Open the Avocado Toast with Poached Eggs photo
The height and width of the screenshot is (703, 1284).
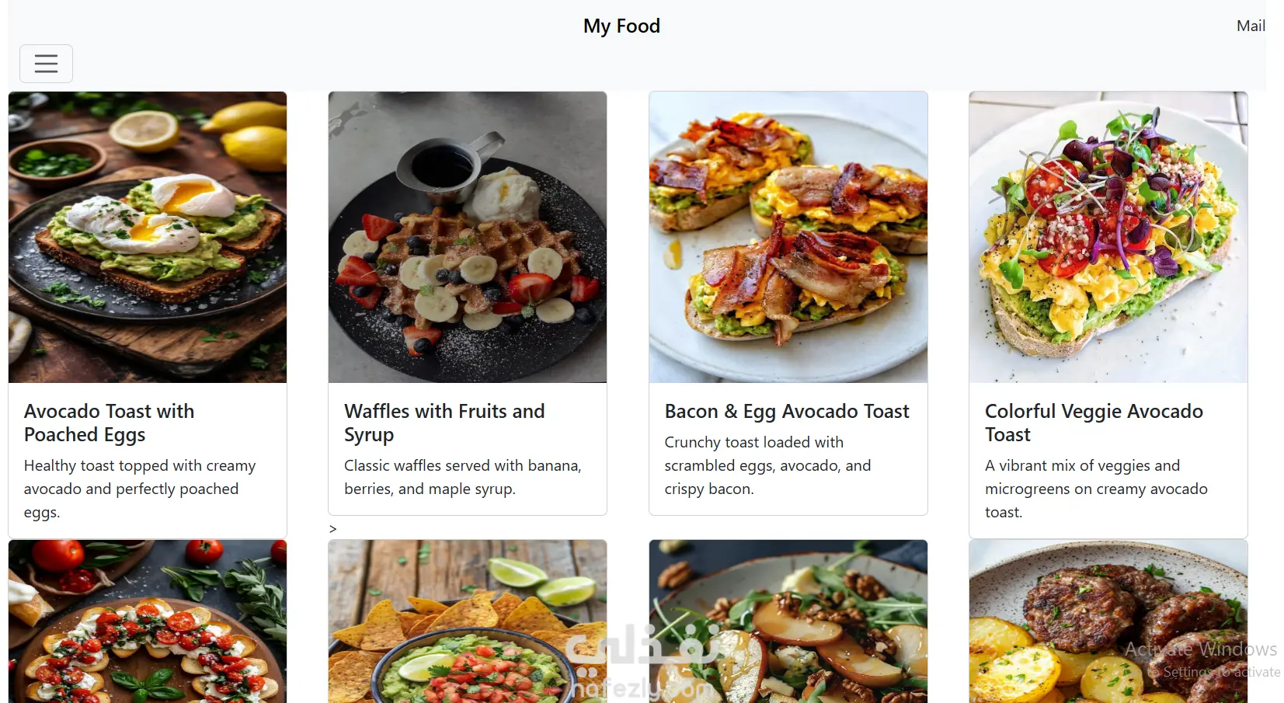(148, 237)
